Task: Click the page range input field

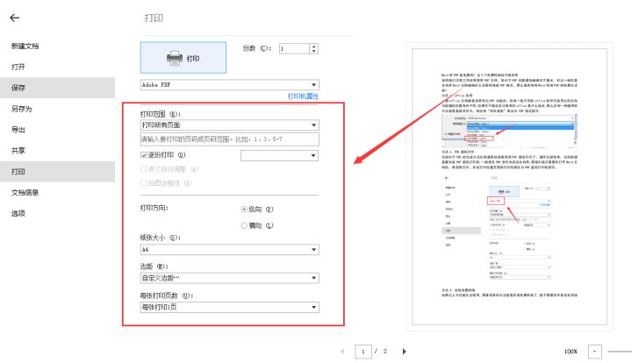Action: click(x=229, y=139)
